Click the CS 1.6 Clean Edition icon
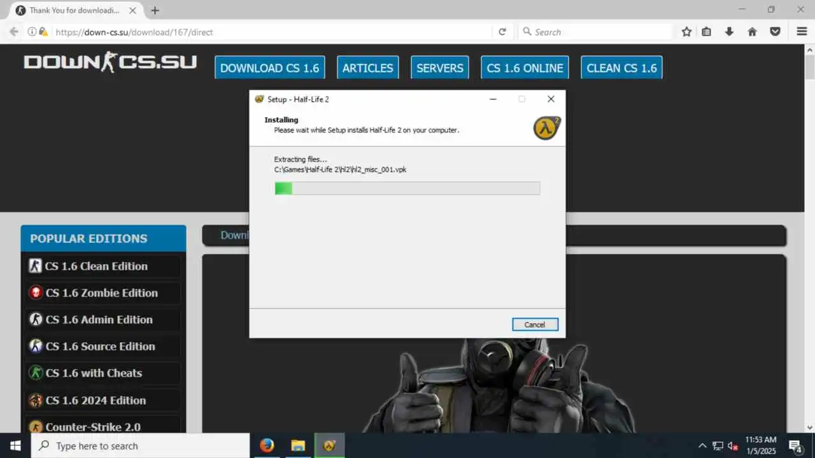 tap(36, 266)
